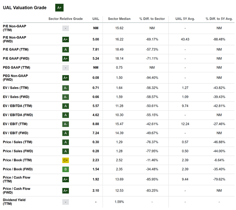Click the A+ badge for Price / Cash Flow (TTM)
236x210 pixels.
point(66,179)
